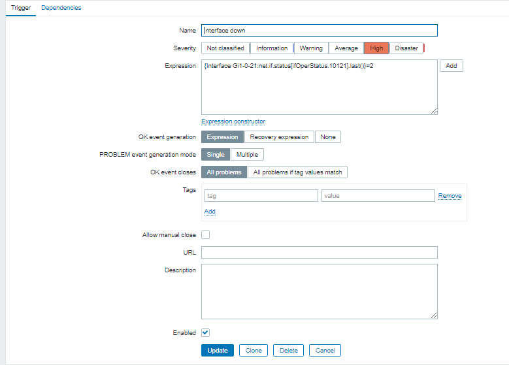509x365 pixels.
Task: Uncheck the Enabled checkbox
Action: tap(206, 332)
